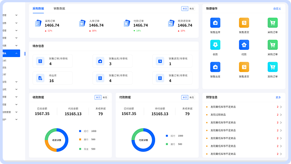Select 本月 in the 收款数据 panel

click(x=105, y=98)
